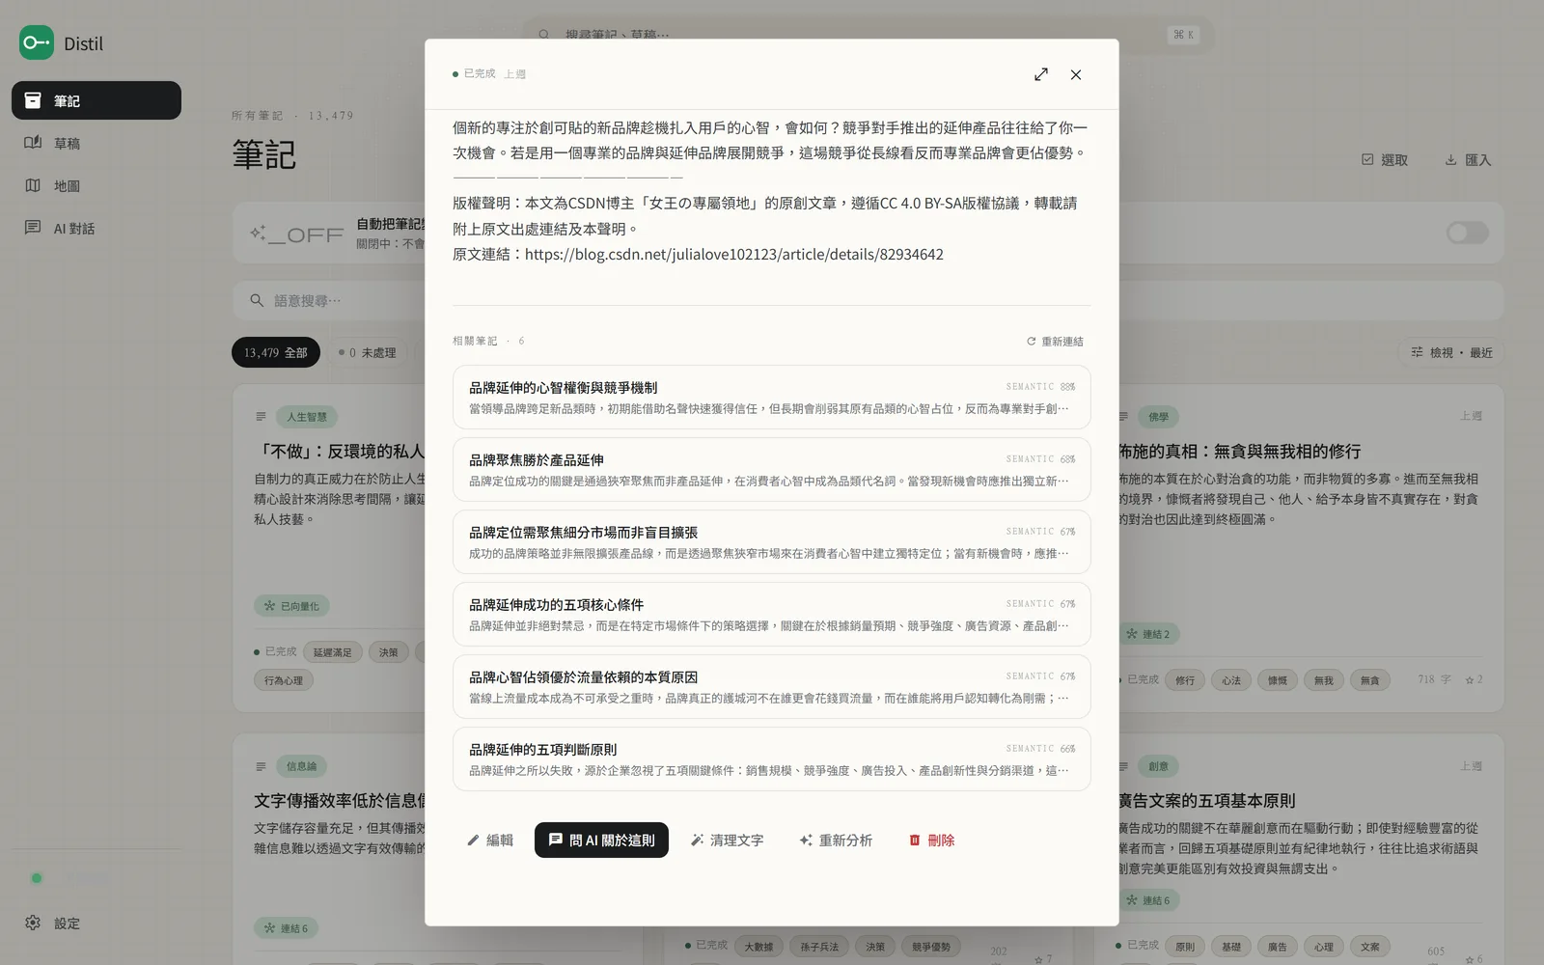This screenshot has width=1544, height=965.
Task: Click the 心法 tag
Action: point(1231,680)
